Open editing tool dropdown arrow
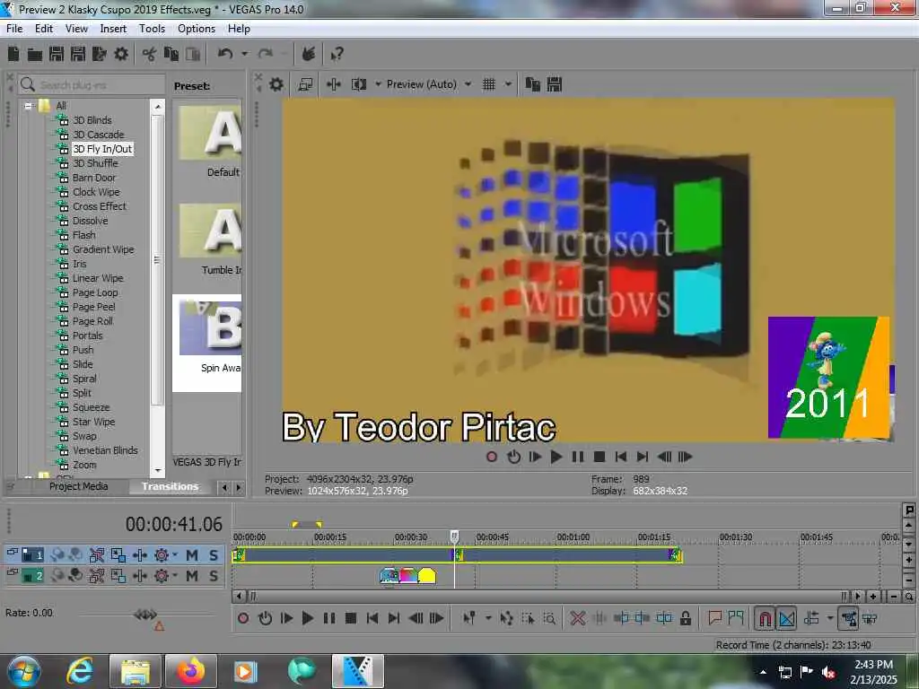This screenshot has height=689, width=919. tap(487, 618)
